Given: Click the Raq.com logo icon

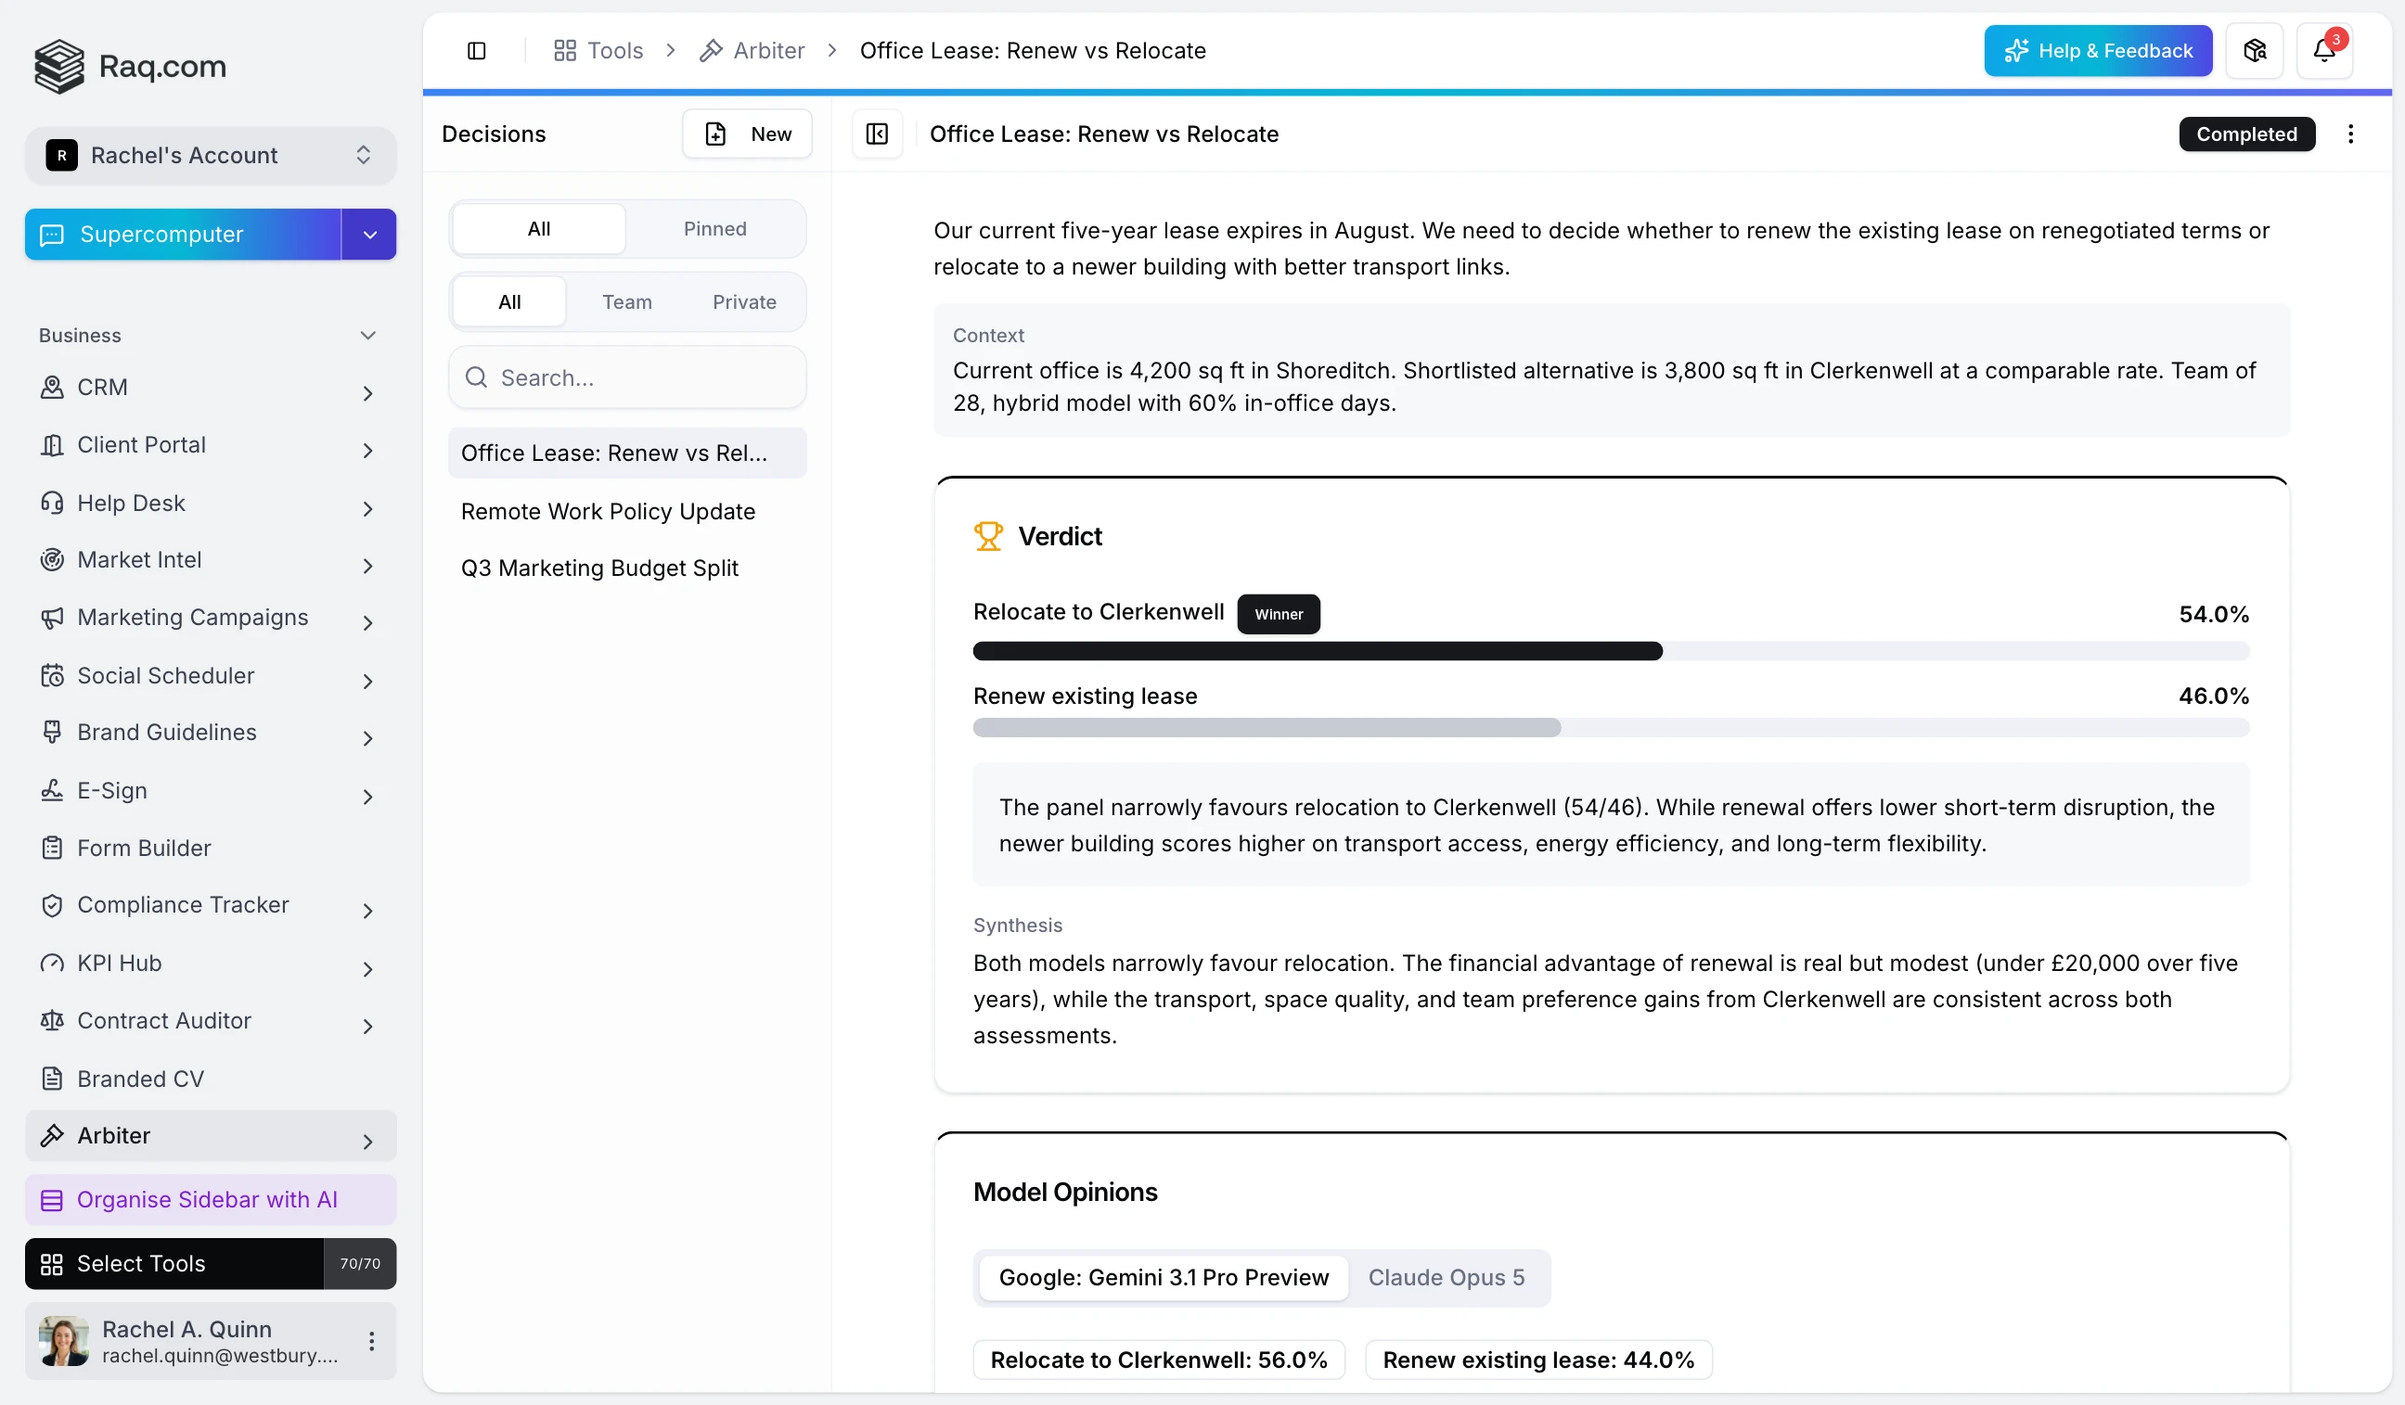Looking at the screenshot, I should [x=59, y=66].
